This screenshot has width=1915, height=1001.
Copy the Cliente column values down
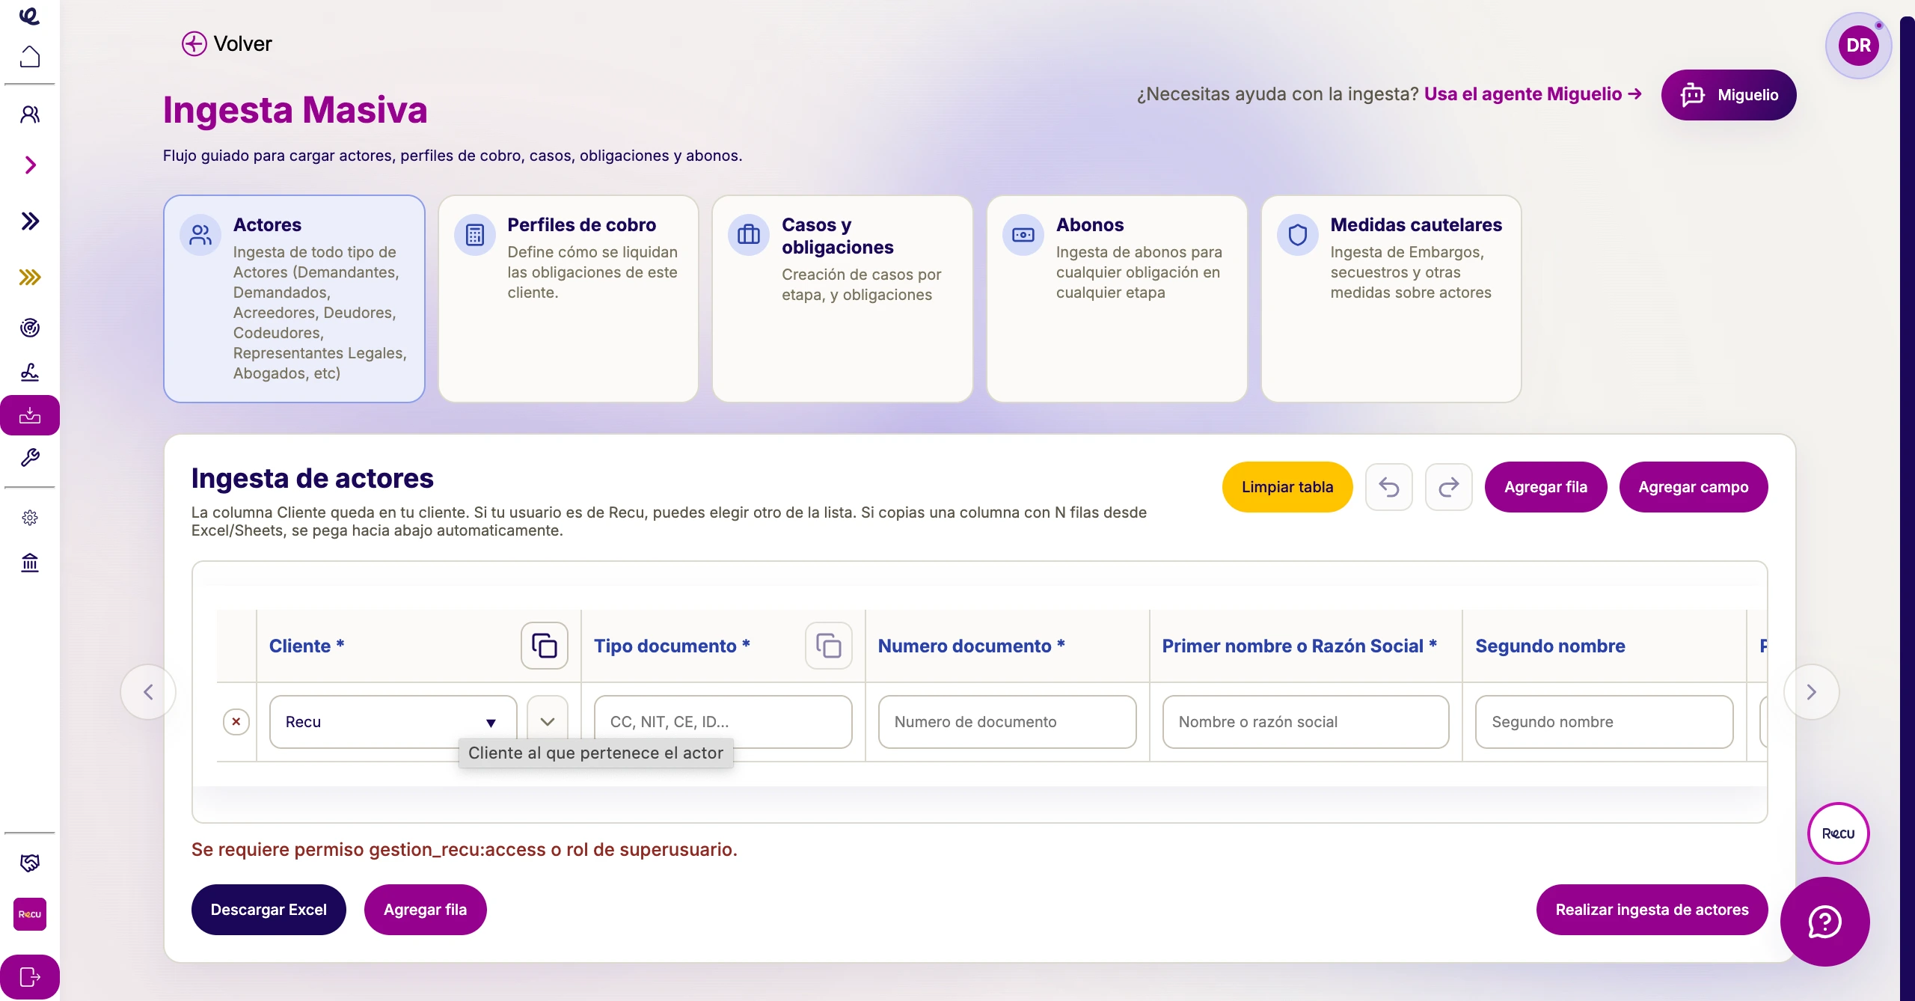pyautogui.click(x=545, y=646)
